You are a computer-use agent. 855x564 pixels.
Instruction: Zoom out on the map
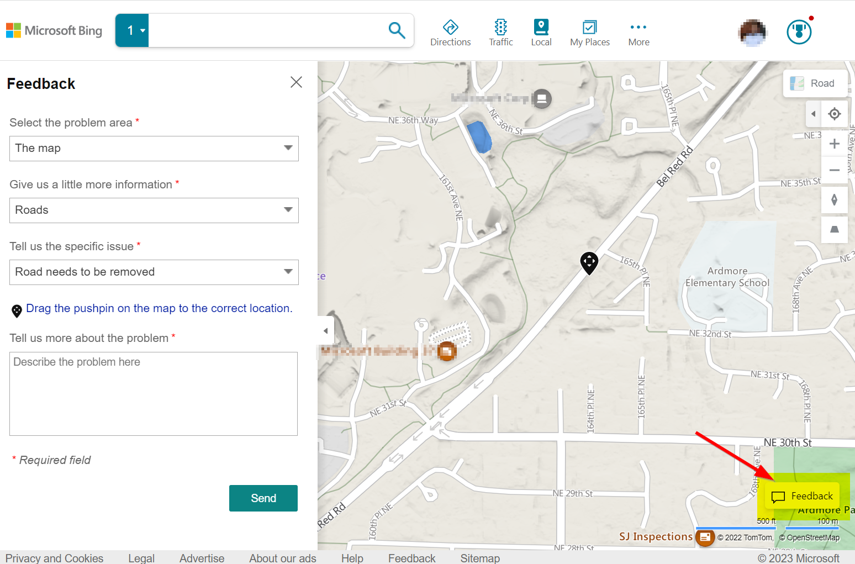tap(835, 170)
